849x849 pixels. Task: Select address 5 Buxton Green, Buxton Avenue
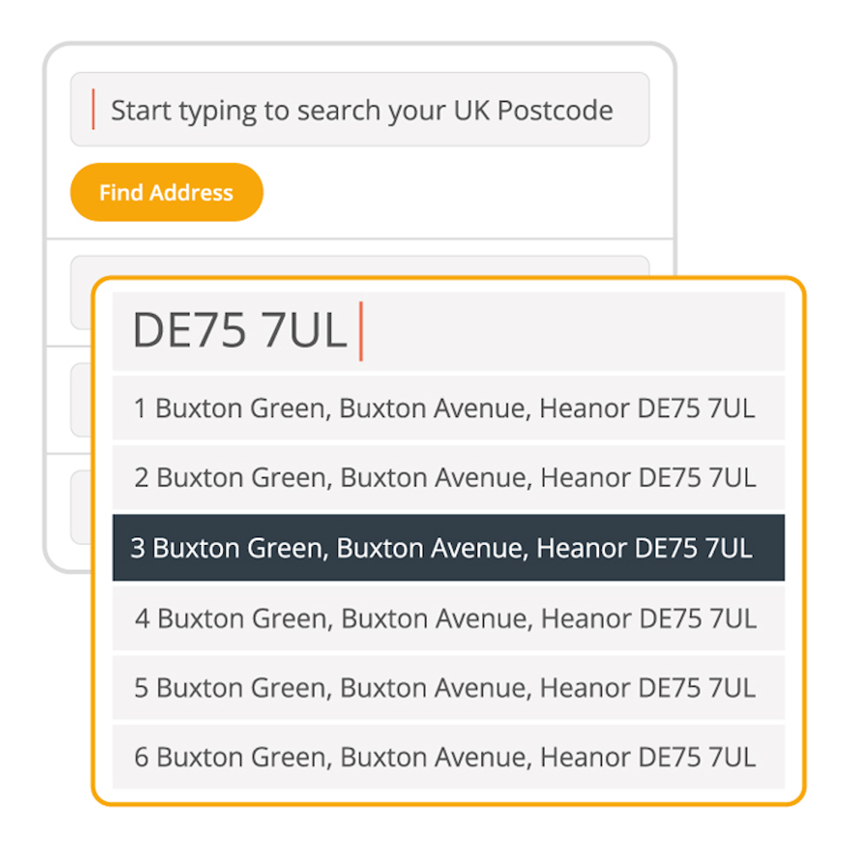[x=447, y=687]
